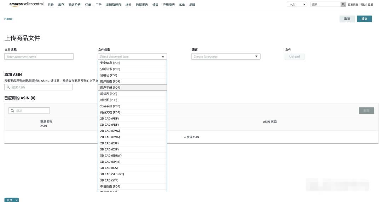Click the search magnifier button in header
The height and width of the screenshot is (202, 382).
(343, 5)
